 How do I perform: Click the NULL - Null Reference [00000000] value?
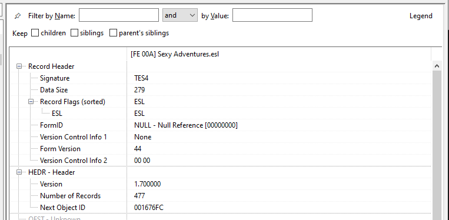186,125
